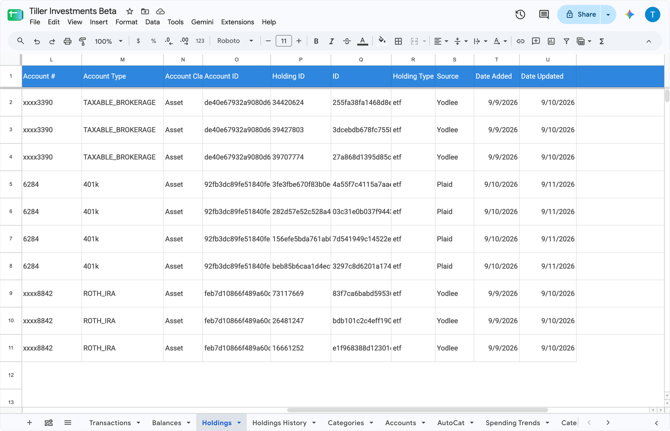Viewport: 670px width, 431px height.
Task: Open the Roboto font dropdown
Action: 235,41
